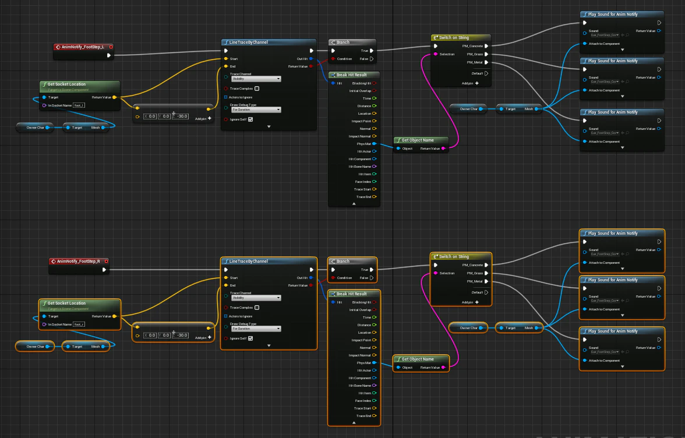Click Branch Condition pin in FootStep_R graph
The image size is (685, 438).
pos(333,278)
